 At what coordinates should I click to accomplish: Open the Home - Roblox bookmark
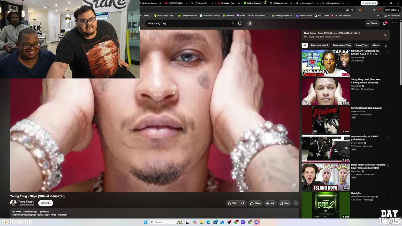tap(304, 15)
